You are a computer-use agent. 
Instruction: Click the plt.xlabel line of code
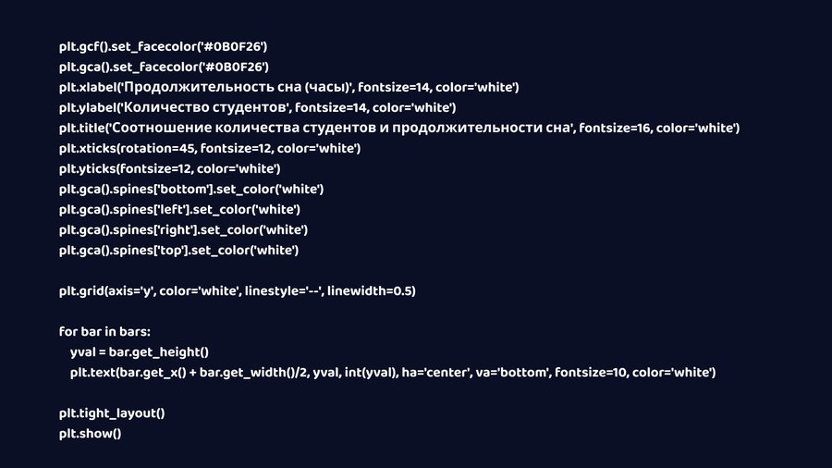tap(288, 87)
